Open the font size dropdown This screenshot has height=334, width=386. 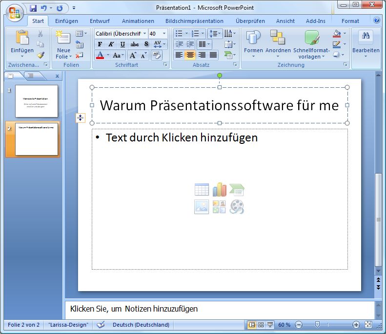[x=164, y=34]
